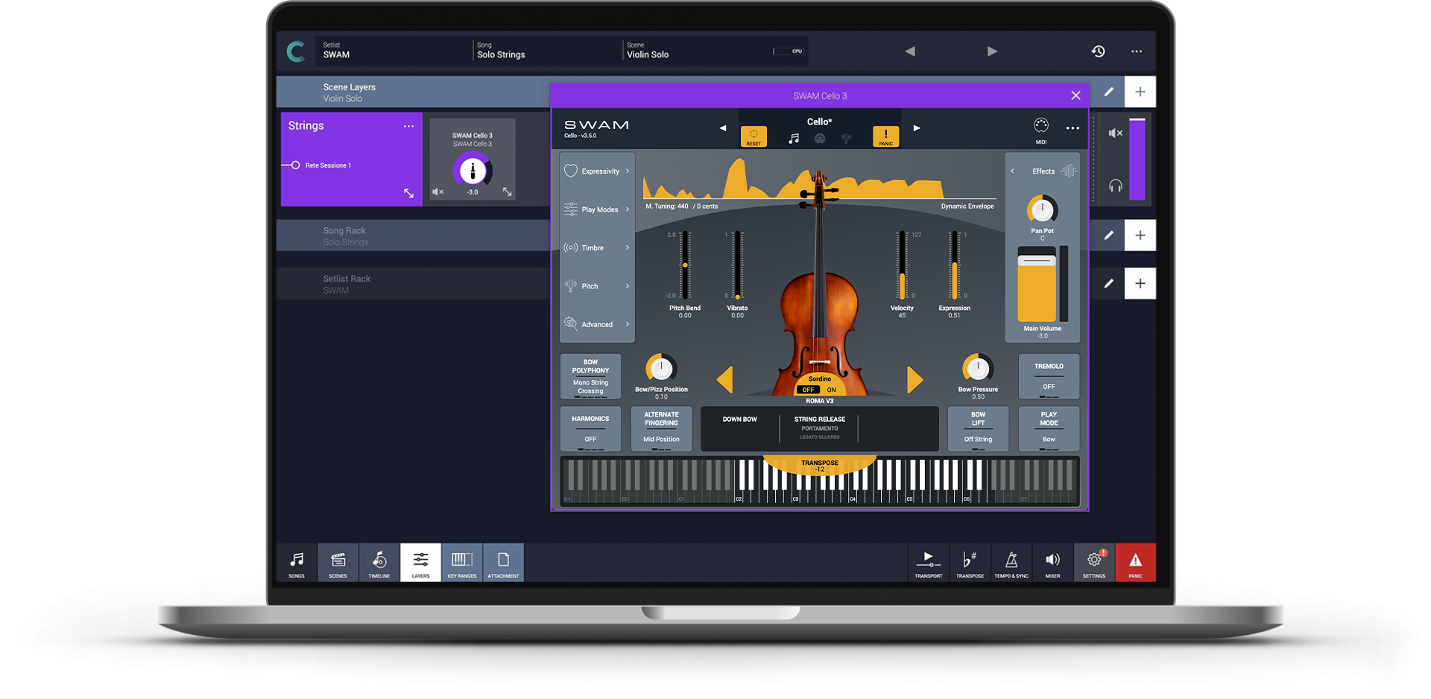Open Settings gear with alert badge

coord(1094,563)
